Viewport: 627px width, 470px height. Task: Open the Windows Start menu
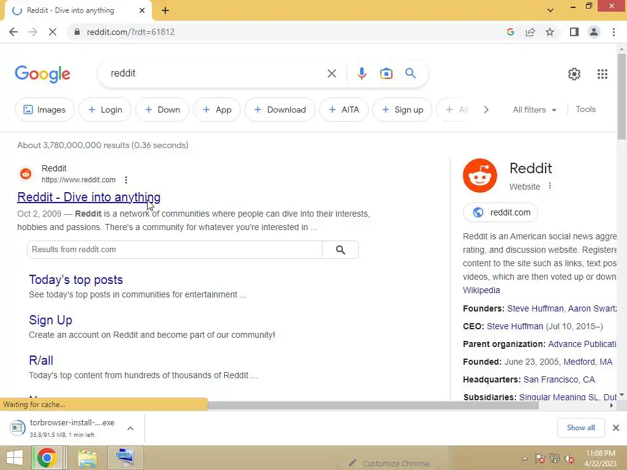15,458
